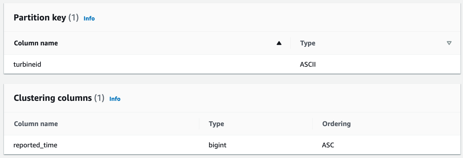This screenshot has width=463, height=158.
Task: Select the turbineid row cell
Action: click(x=27, y=64)
